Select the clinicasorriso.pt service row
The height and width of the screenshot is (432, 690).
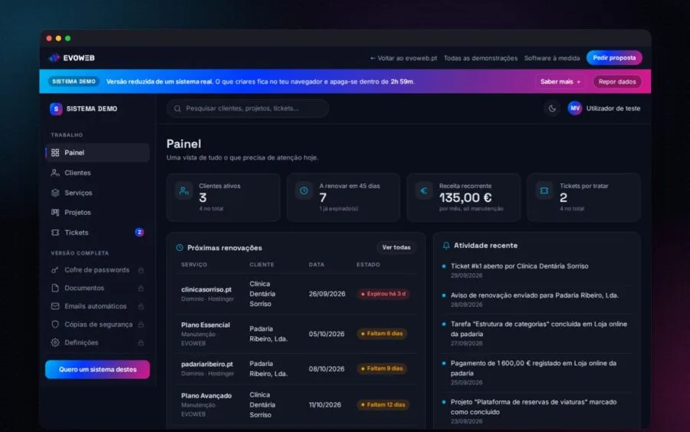[x=296, y=294]
